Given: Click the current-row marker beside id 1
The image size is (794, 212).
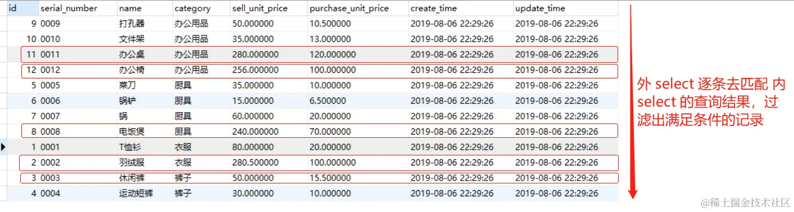Looking at the screenshot, I should coord(3,147).
